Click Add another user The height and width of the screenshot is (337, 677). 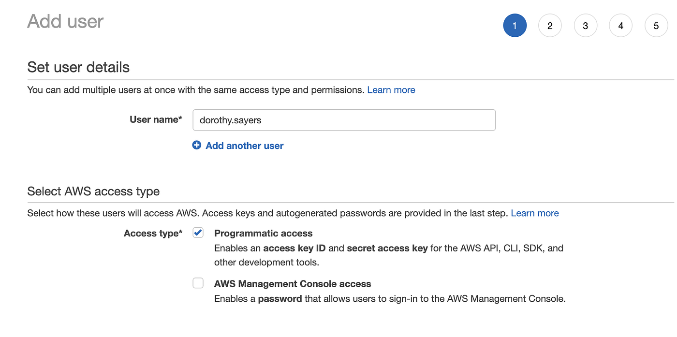coord(244,146)
